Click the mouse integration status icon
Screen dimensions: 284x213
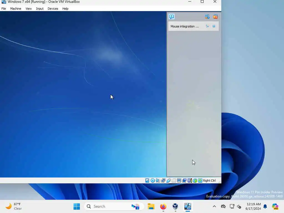(x=195, y=180)
